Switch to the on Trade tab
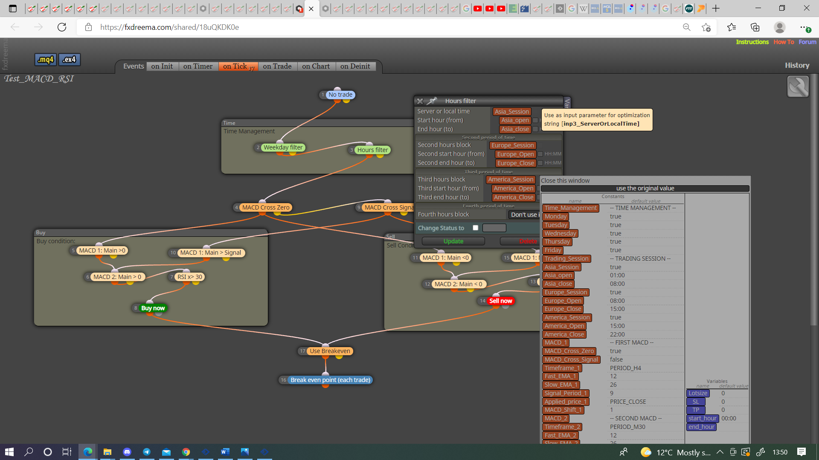The image size is (819, 460). (x=277, y=66)
